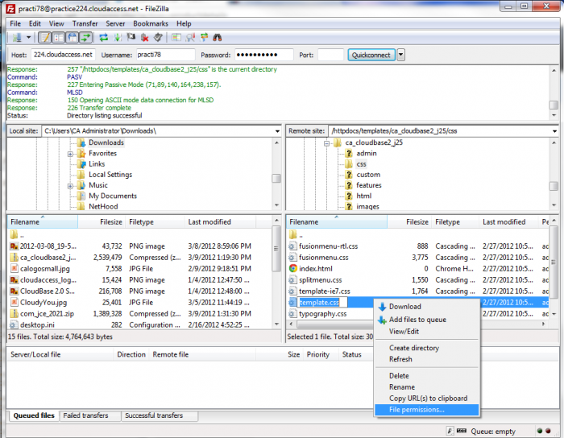564x438 pixels.
Task: Toggle the message log display
Action: click(x=44, y=37)
